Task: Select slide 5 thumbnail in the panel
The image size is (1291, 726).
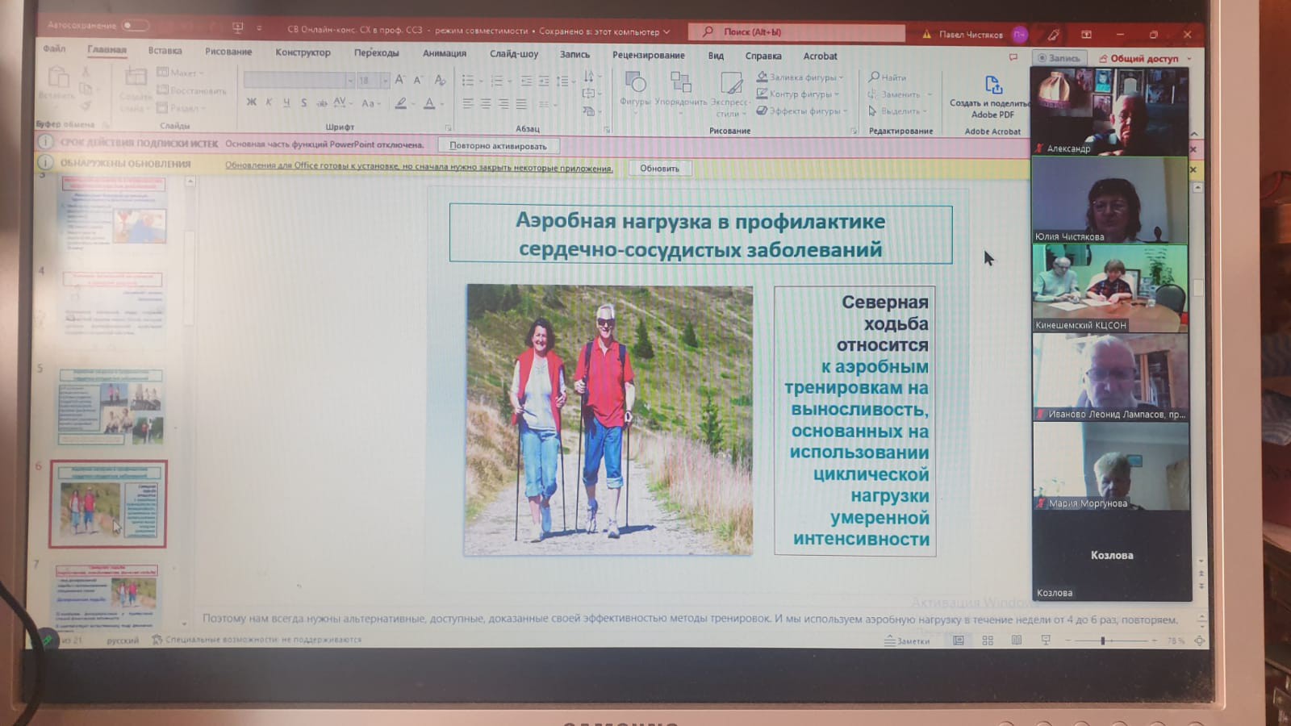Action: tap(110, 406)
